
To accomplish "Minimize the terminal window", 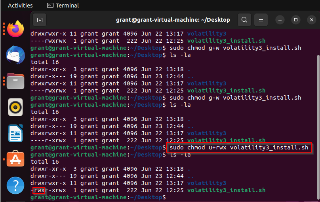I will pyautogui.click(x=280, y=20).
